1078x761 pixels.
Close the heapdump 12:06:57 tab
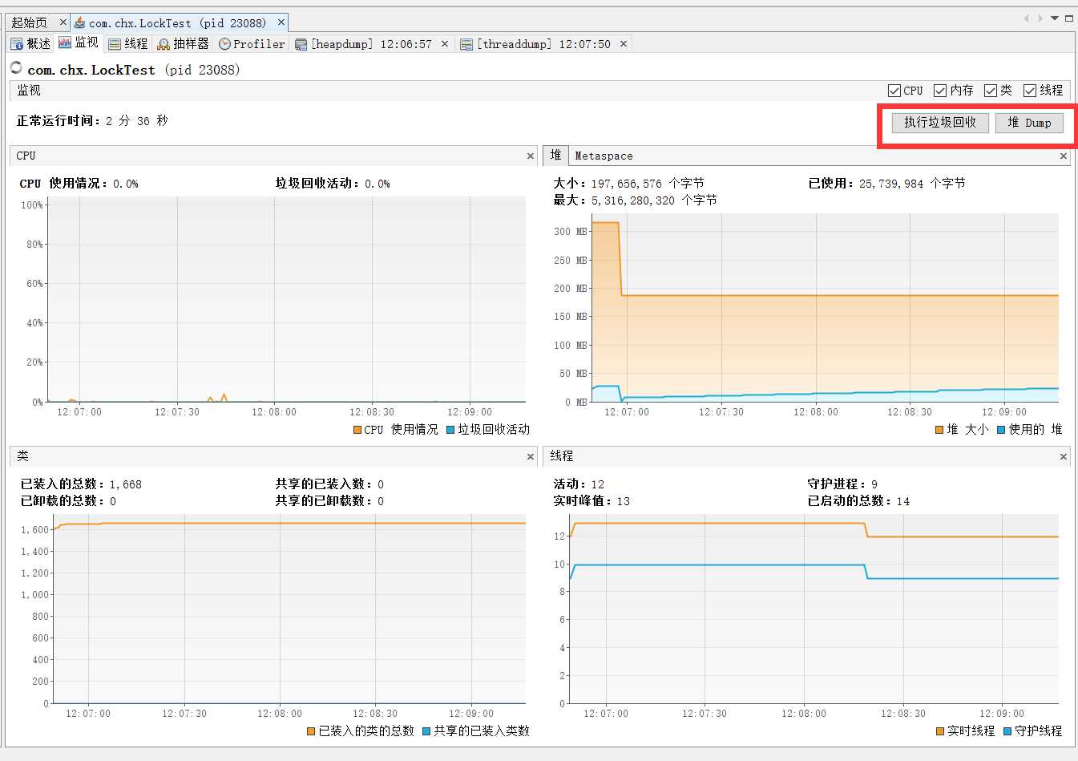click(x=445, y=43)
